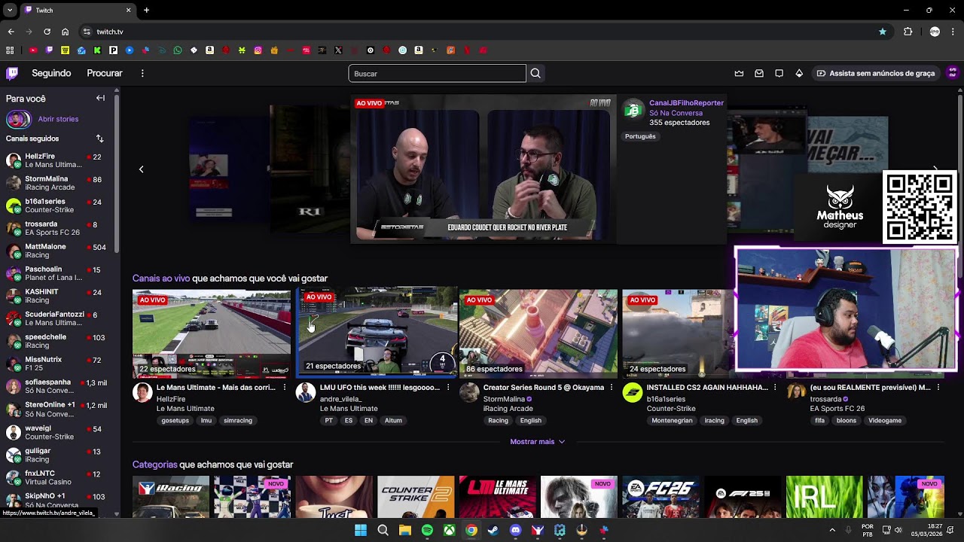
Task: Click the Buscar search field
Action: pyautogui.click(x=437, y=73)
